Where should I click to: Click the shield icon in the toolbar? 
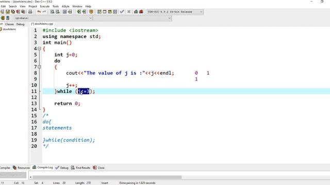pyautogui.click(x=91, y=12)
